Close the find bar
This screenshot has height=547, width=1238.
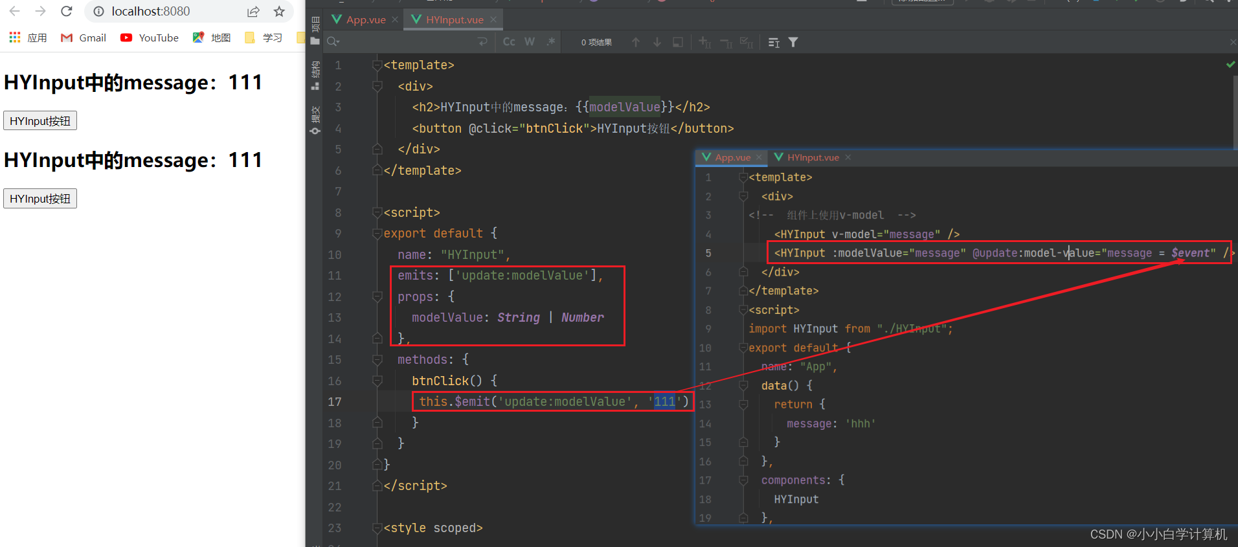(1233, 42)
